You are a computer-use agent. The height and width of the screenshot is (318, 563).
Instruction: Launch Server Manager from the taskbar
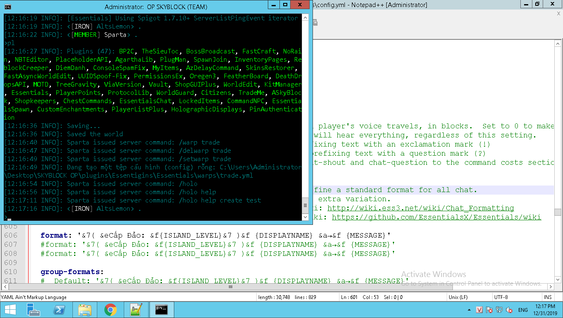pyautogui.click(x=33, y=310)
